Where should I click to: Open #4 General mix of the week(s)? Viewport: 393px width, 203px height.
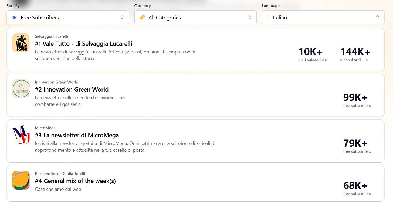(x=75, y=181)
